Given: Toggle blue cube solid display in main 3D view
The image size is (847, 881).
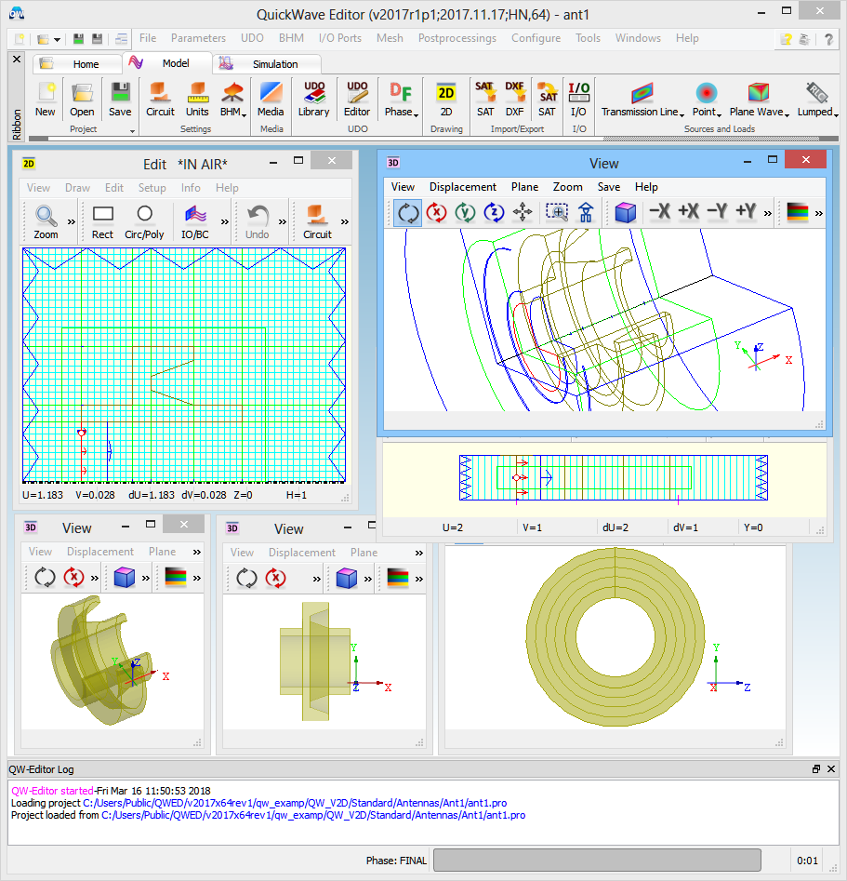Looking at the screenshot, I should click(625, 212).
